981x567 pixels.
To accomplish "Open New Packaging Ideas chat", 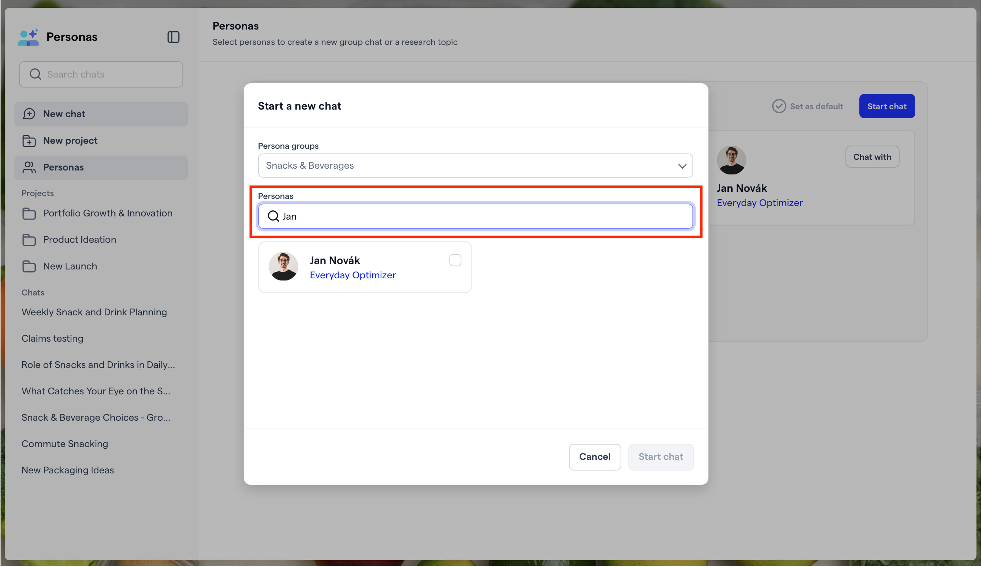I will pyautogui.click(x=68, y=470).
